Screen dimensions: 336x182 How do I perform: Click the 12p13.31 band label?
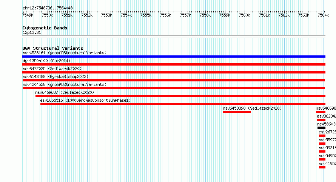point(32,33)
